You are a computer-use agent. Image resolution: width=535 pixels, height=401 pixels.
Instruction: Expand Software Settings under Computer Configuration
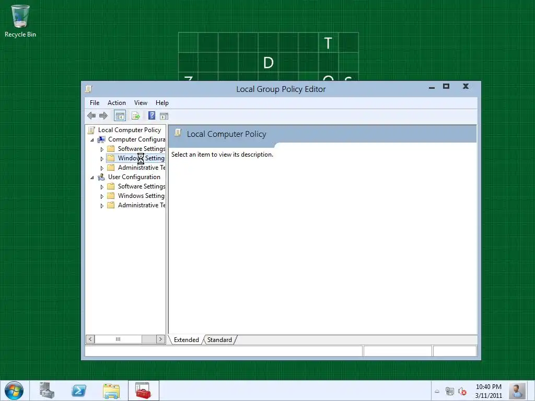pos(102,149)
